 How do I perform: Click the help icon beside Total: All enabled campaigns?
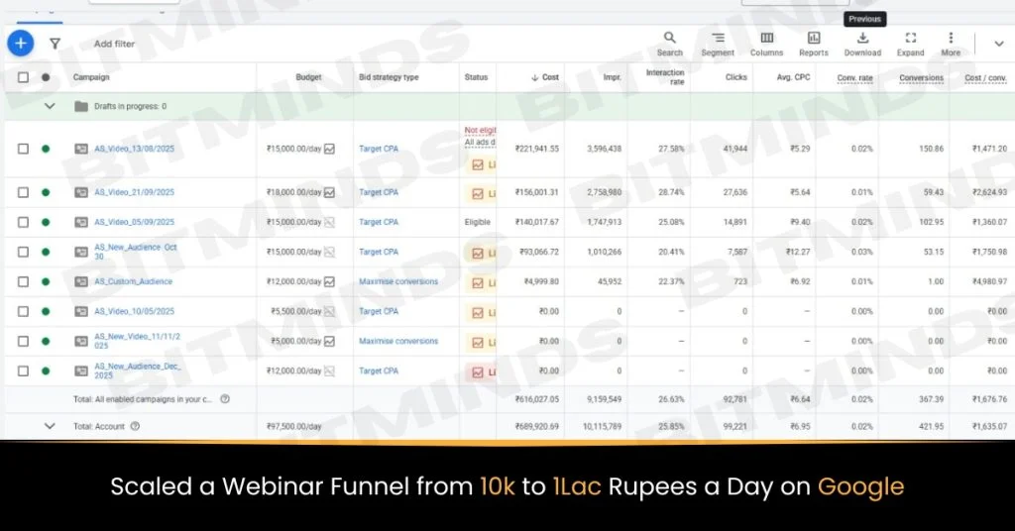coord(225,399)
